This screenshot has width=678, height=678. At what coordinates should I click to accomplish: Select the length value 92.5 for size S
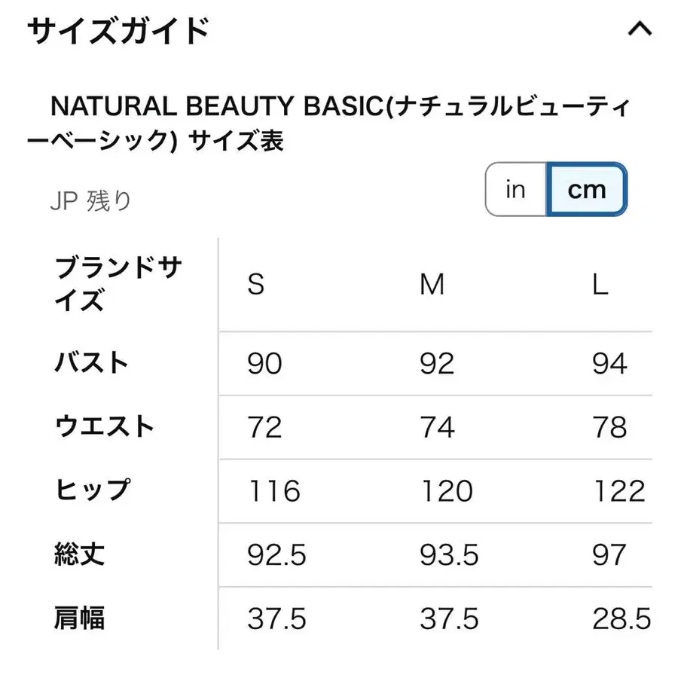(x=275, y=555)
